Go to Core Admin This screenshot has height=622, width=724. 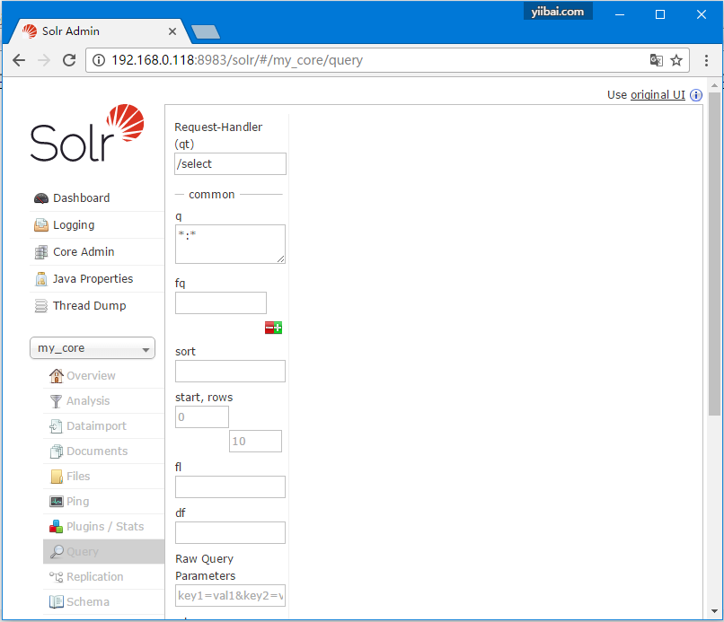click(83, 252)
